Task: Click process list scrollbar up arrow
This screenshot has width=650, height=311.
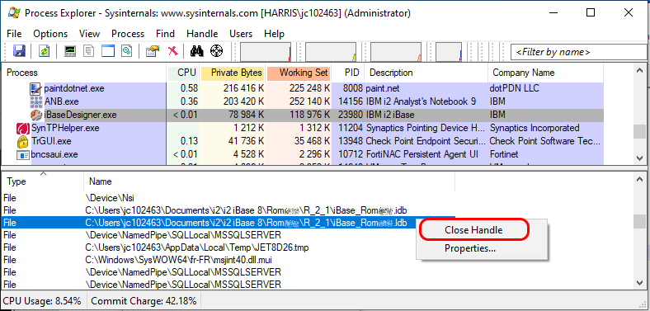Action: pos(640,71)
